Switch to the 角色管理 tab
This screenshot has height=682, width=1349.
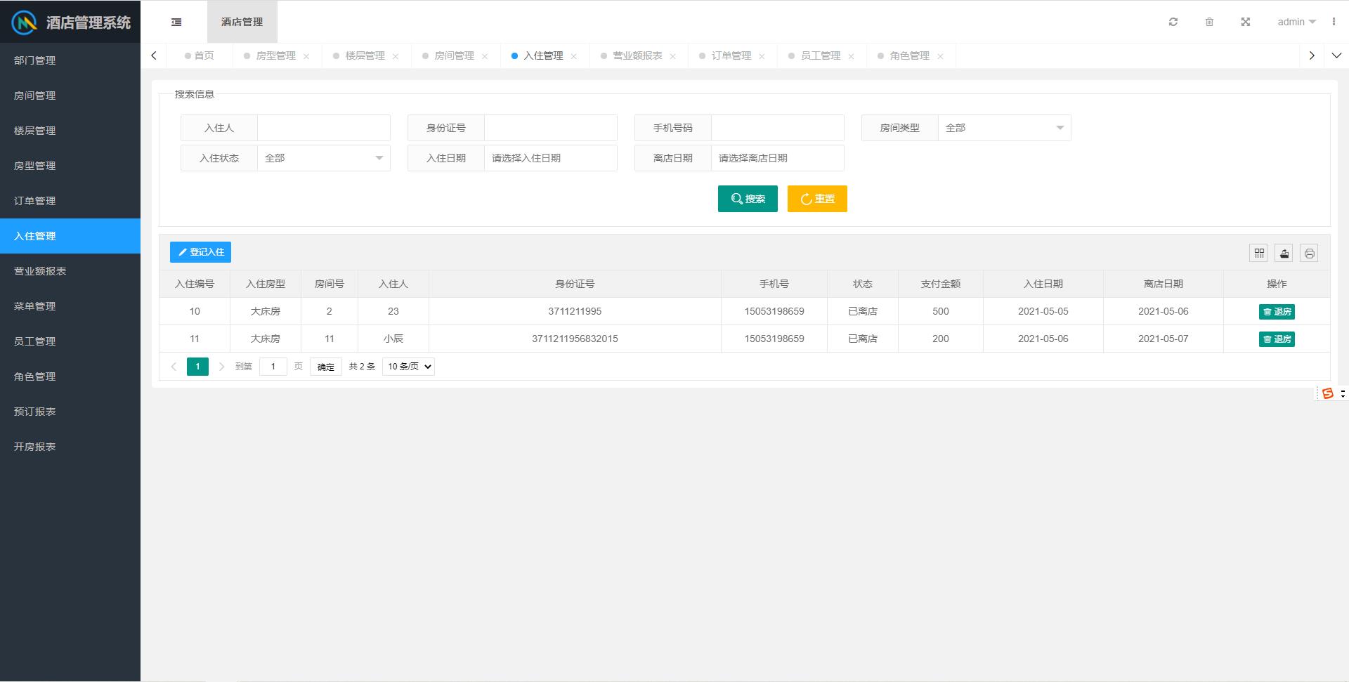pyautogui.click(x=910, y=55)
